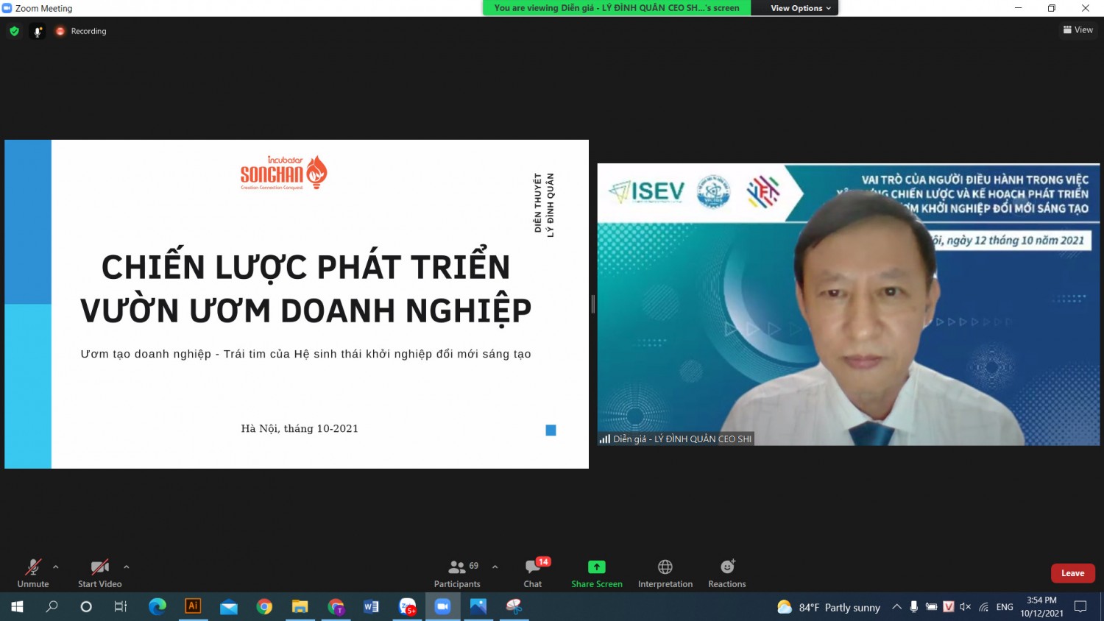Open Windows notification center

pos(1080,607)
